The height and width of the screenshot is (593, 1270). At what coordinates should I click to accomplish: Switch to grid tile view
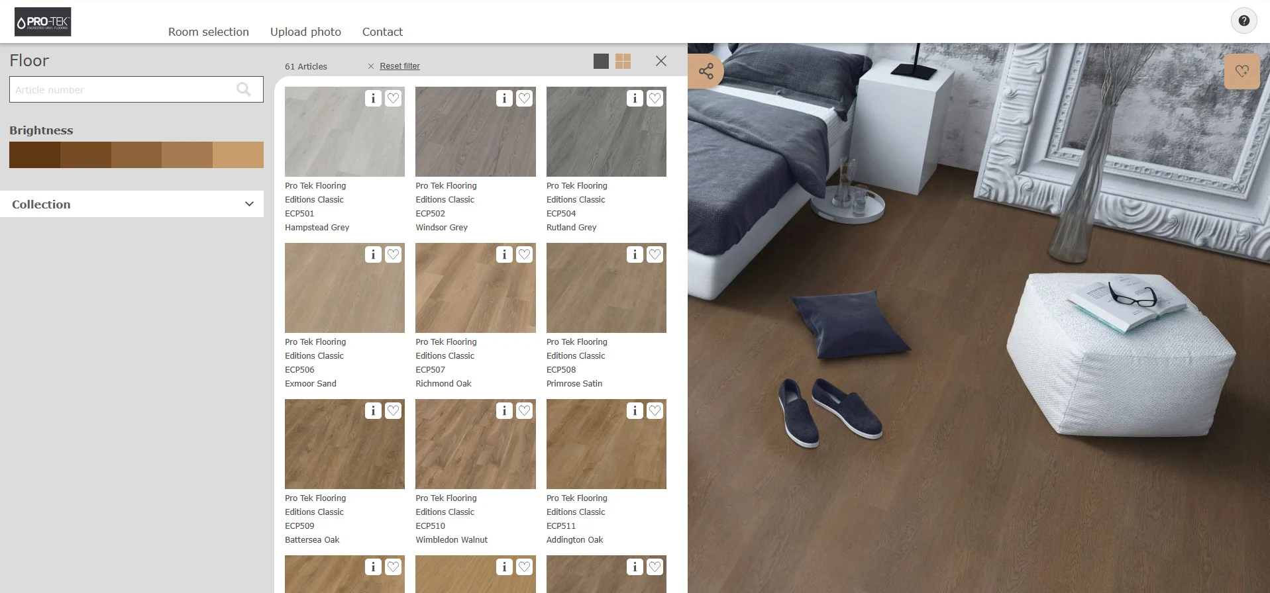pyautogui.click(x=623, y=62)
